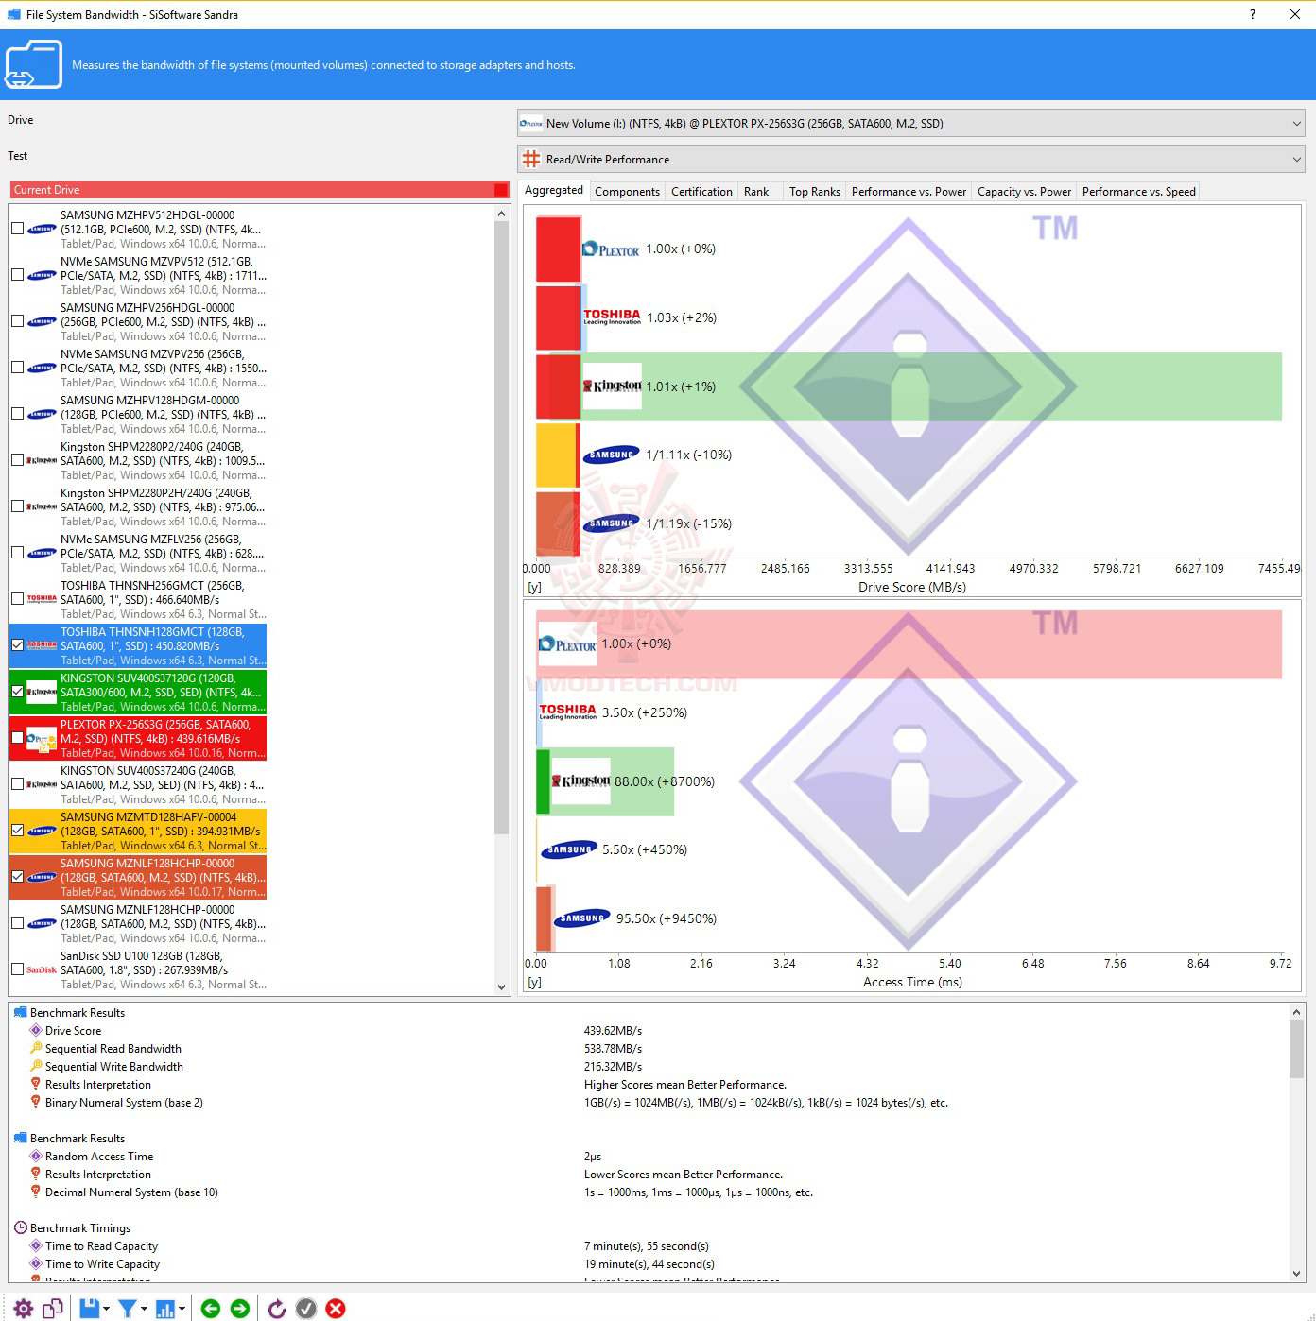
Task: Go back with the green left arrow
Action: pos(211,1308)
